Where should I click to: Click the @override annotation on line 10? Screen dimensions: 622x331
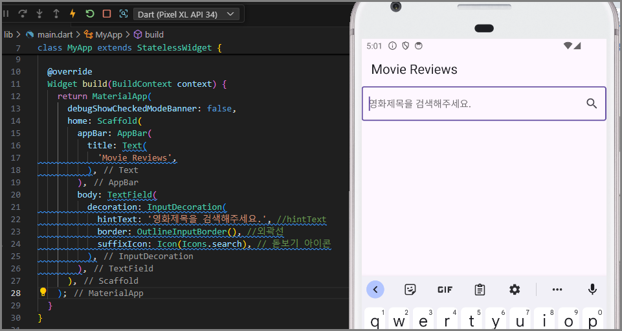[70, 71]
